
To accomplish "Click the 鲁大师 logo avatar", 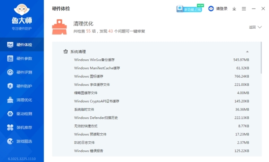I will pyautogui.click(x=22, y=9).
